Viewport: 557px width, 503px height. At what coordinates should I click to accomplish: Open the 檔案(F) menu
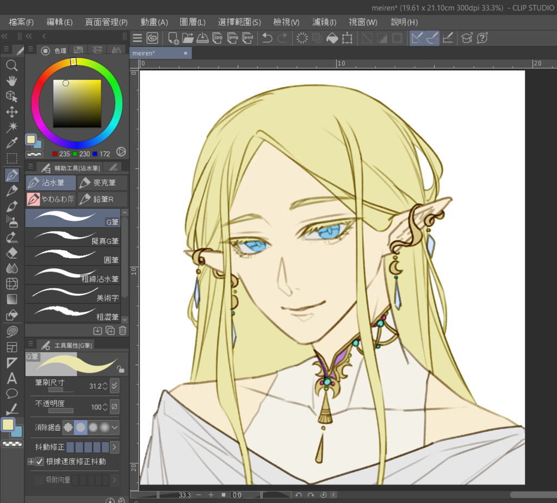point(21,22)
